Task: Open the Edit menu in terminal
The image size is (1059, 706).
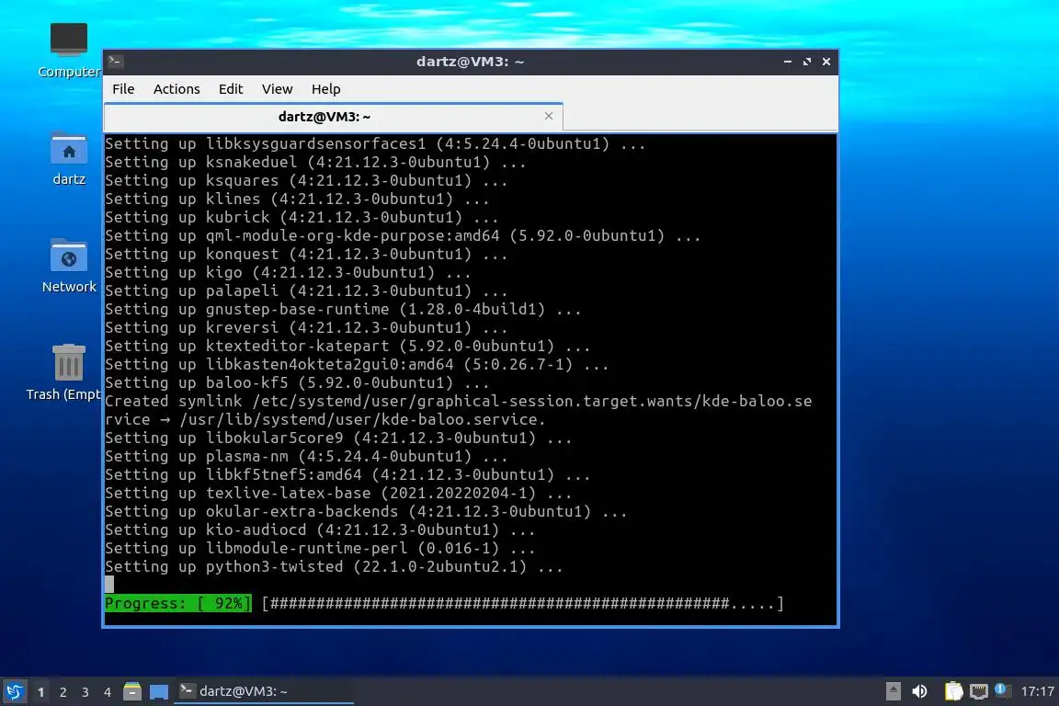Action: coord(231,89)
